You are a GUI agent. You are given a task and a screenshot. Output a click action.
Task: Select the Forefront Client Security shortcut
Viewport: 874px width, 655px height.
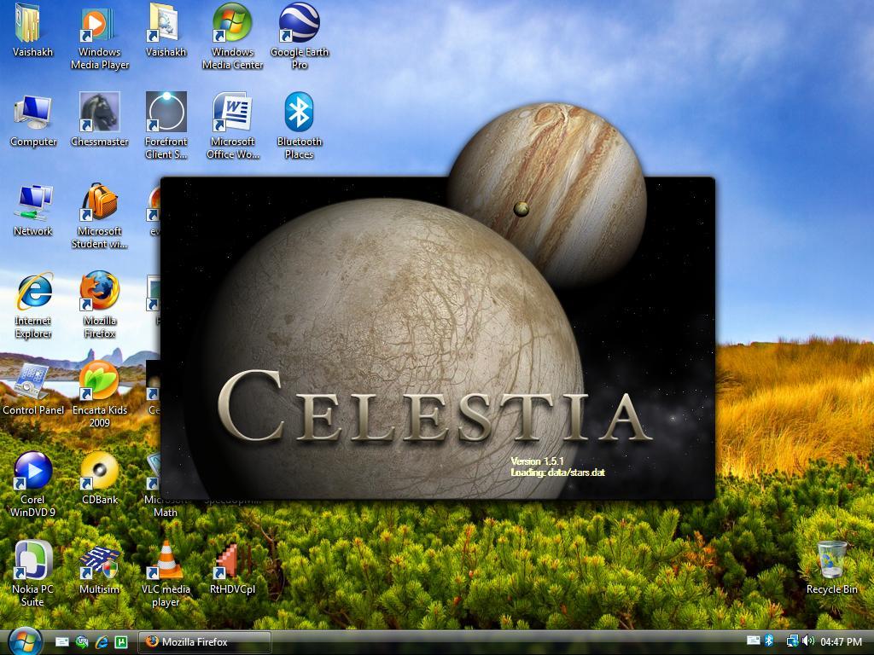point(166,126)
